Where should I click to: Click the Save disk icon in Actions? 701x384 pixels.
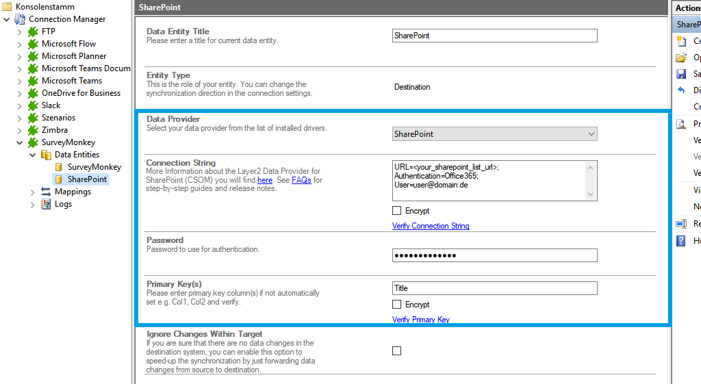[681, 74]
